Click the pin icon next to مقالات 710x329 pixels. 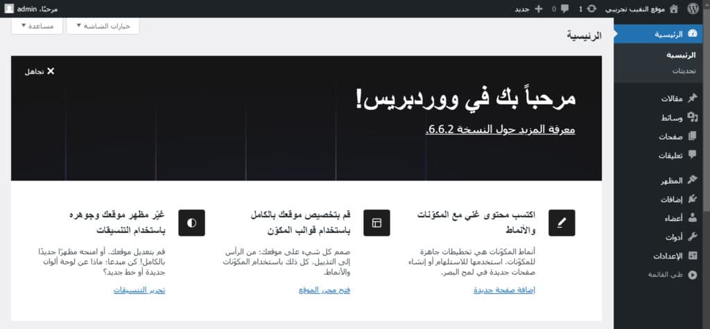(x=692, y=98)
